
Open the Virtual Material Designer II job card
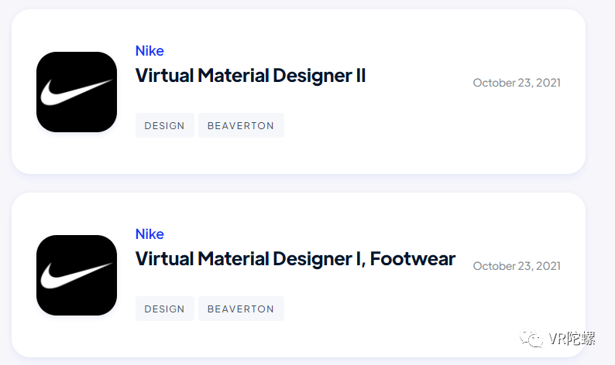[298, 92]
